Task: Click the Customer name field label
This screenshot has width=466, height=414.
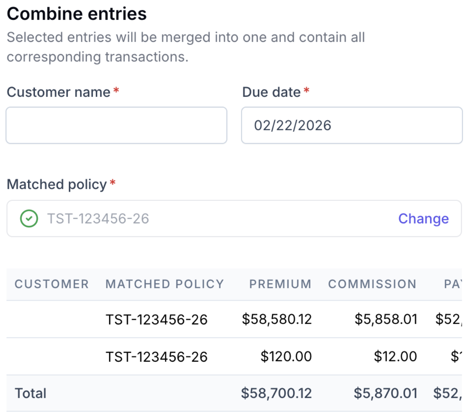Action: [x=59, y=92]
